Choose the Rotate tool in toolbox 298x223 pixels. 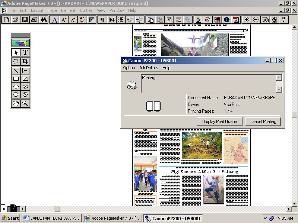point(16,61)
